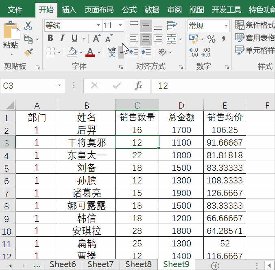Click the wén phonetic guide icon

tap(112, 52)
